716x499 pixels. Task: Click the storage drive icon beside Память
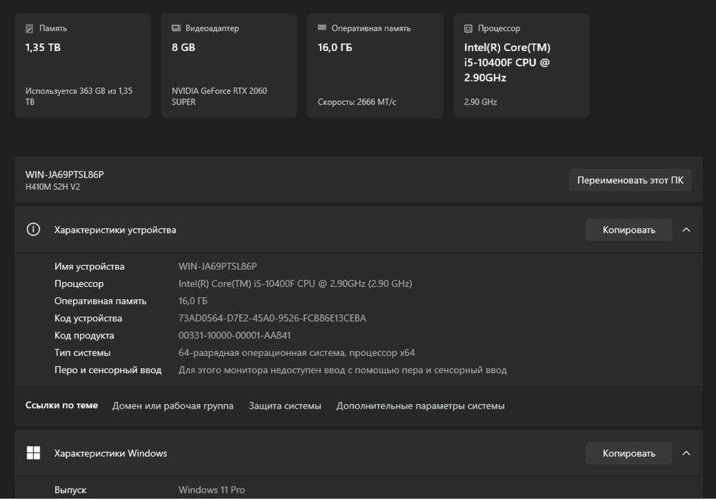coord(29,29)
